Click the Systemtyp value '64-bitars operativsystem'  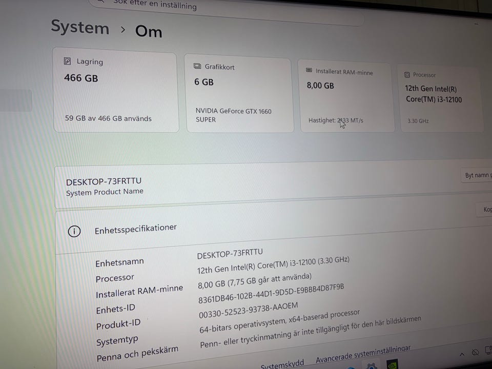[x=279, y=321]
